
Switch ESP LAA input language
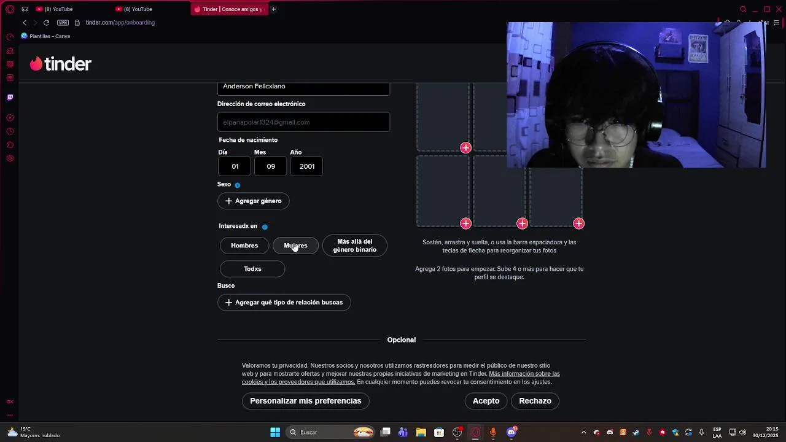pos(717,432)
